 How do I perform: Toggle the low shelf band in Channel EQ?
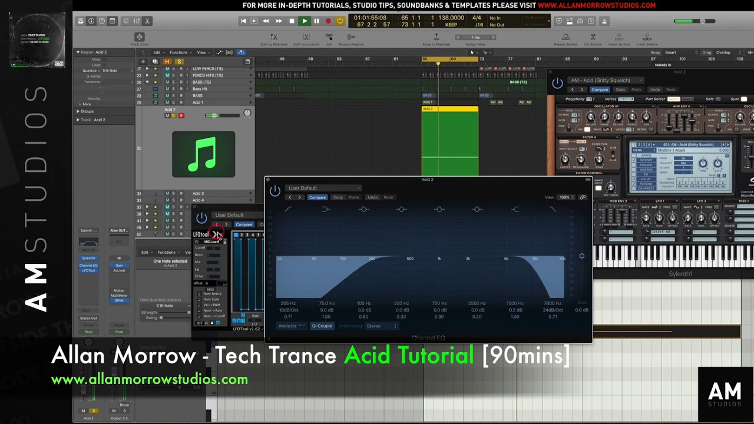(x=326, y=209)
